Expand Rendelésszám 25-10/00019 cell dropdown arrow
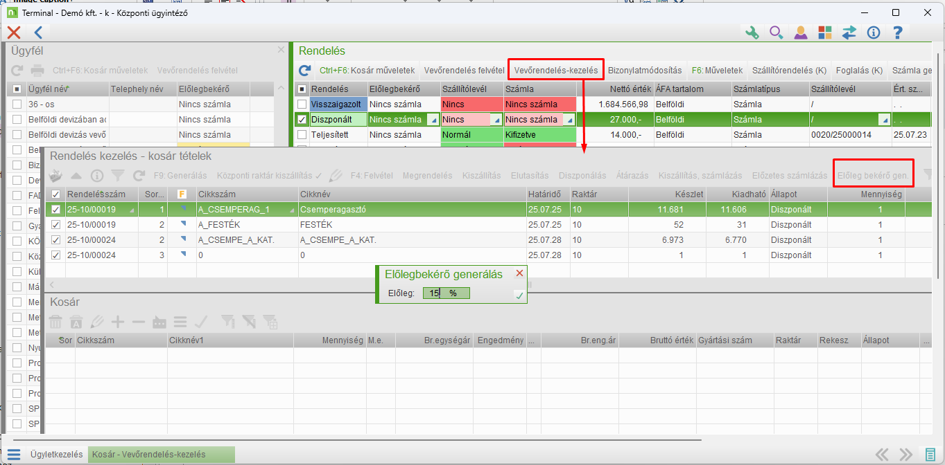Screen dimensions: 945x465 [x=133, y=210]
